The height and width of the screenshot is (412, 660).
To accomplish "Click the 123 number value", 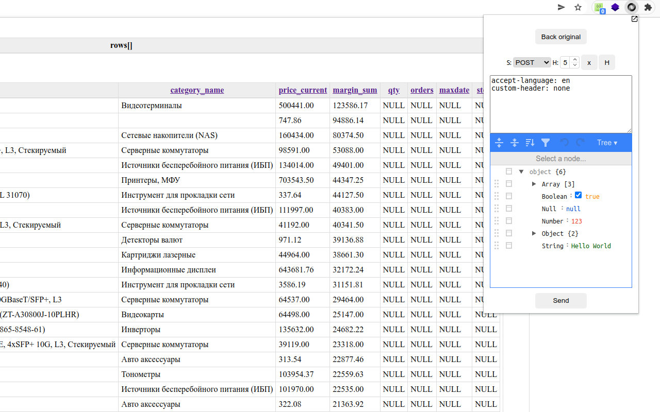I will coord(576,221).
